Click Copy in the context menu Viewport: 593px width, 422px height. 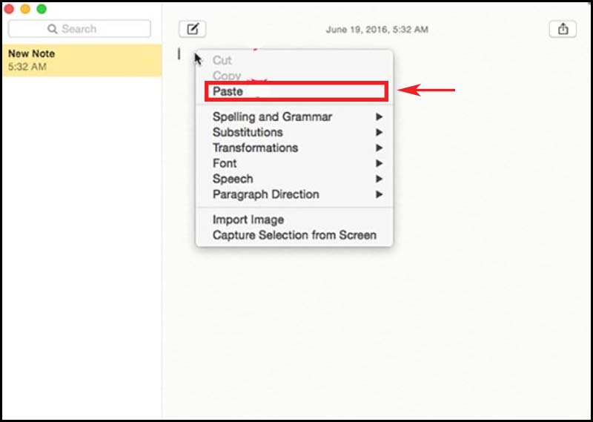(x=226, y=76)
